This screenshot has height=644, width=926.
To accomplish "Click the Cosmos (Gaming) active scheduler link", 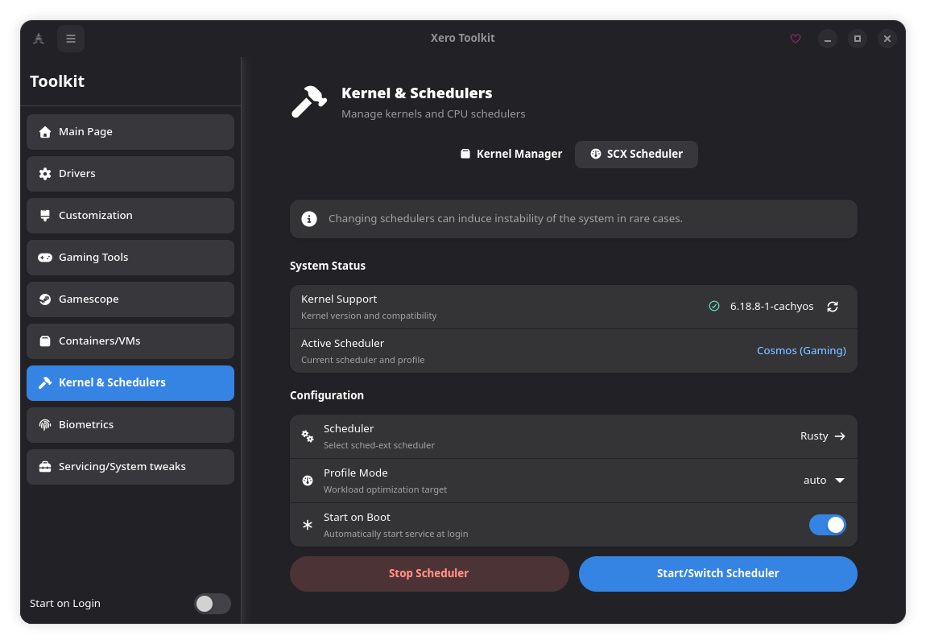I will pos(801,351).
